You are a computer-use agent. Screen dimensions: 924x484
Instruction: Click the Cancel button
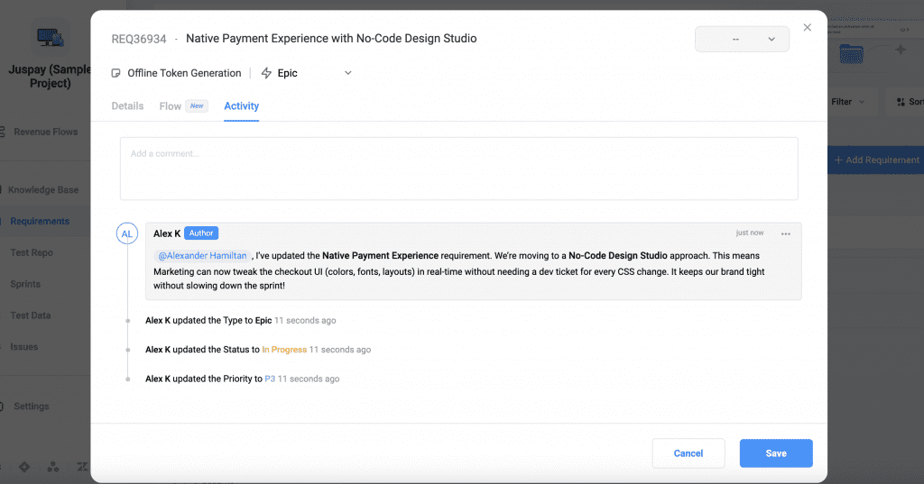(x=688, y=453)
